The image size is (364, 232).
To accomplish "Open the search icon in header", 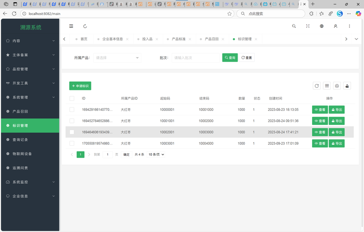I will click(x=294, y=26).
